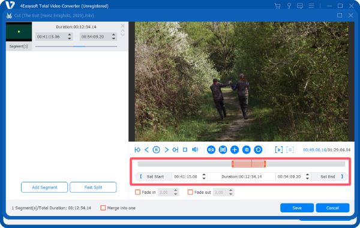Increase Fade out duration value
360x228 pixels.
click(231, 190)
